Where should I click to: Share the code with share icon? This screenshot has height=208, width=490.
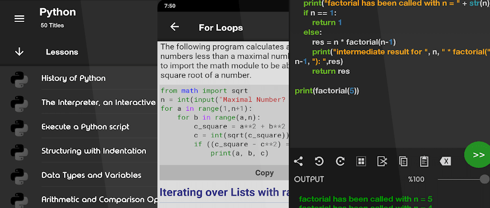click(299, 161)
